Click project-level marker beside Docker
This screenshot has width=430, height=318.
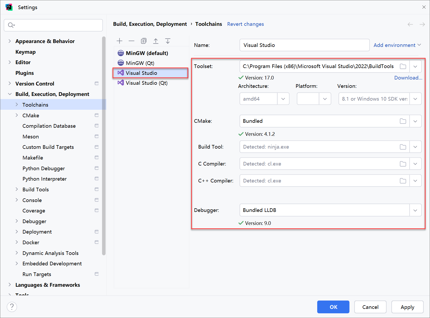point(97,242)
